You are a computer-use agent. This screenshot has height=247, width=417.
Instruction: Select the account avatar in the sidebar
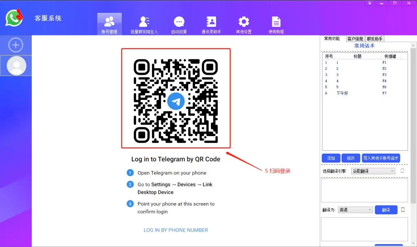(16, 65)
